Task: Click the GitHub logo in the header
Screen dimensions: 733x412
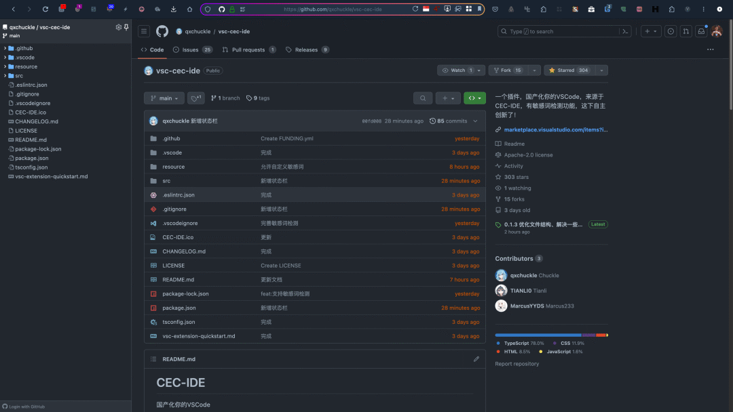Action: pyautogui.click(x=162, y=31)
